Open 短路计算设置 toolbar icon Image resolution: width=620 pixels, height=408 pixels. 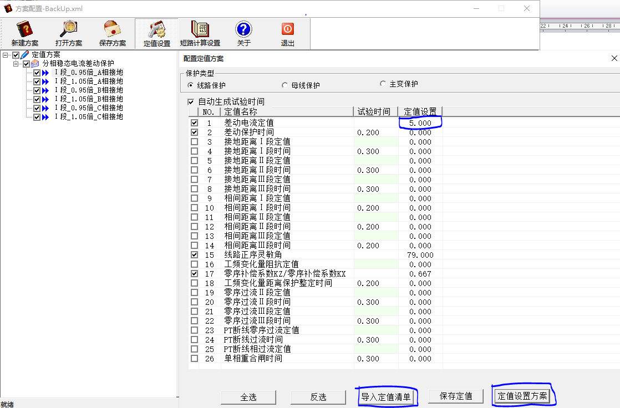(200, 33)
